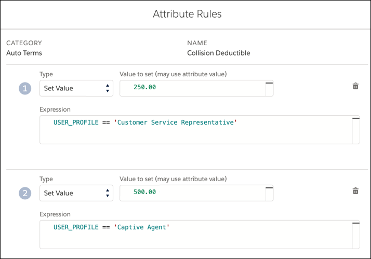Click rule 1 'Value to set' label
The width and height of the screenshot is (371, 259).
(x=173, y=74)
